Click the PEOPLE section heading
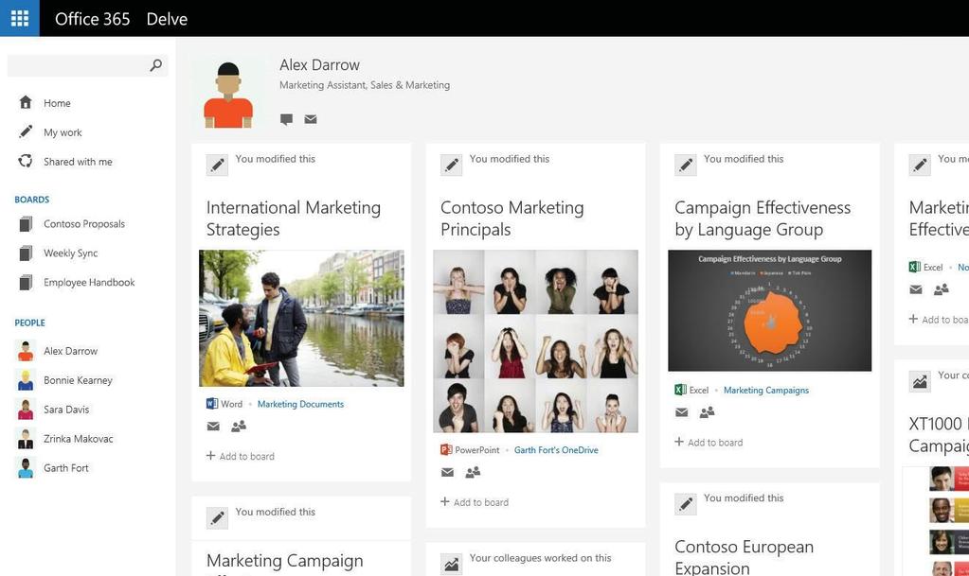The height and width of the screenshot is (576, 969). (x=29, y=323)
